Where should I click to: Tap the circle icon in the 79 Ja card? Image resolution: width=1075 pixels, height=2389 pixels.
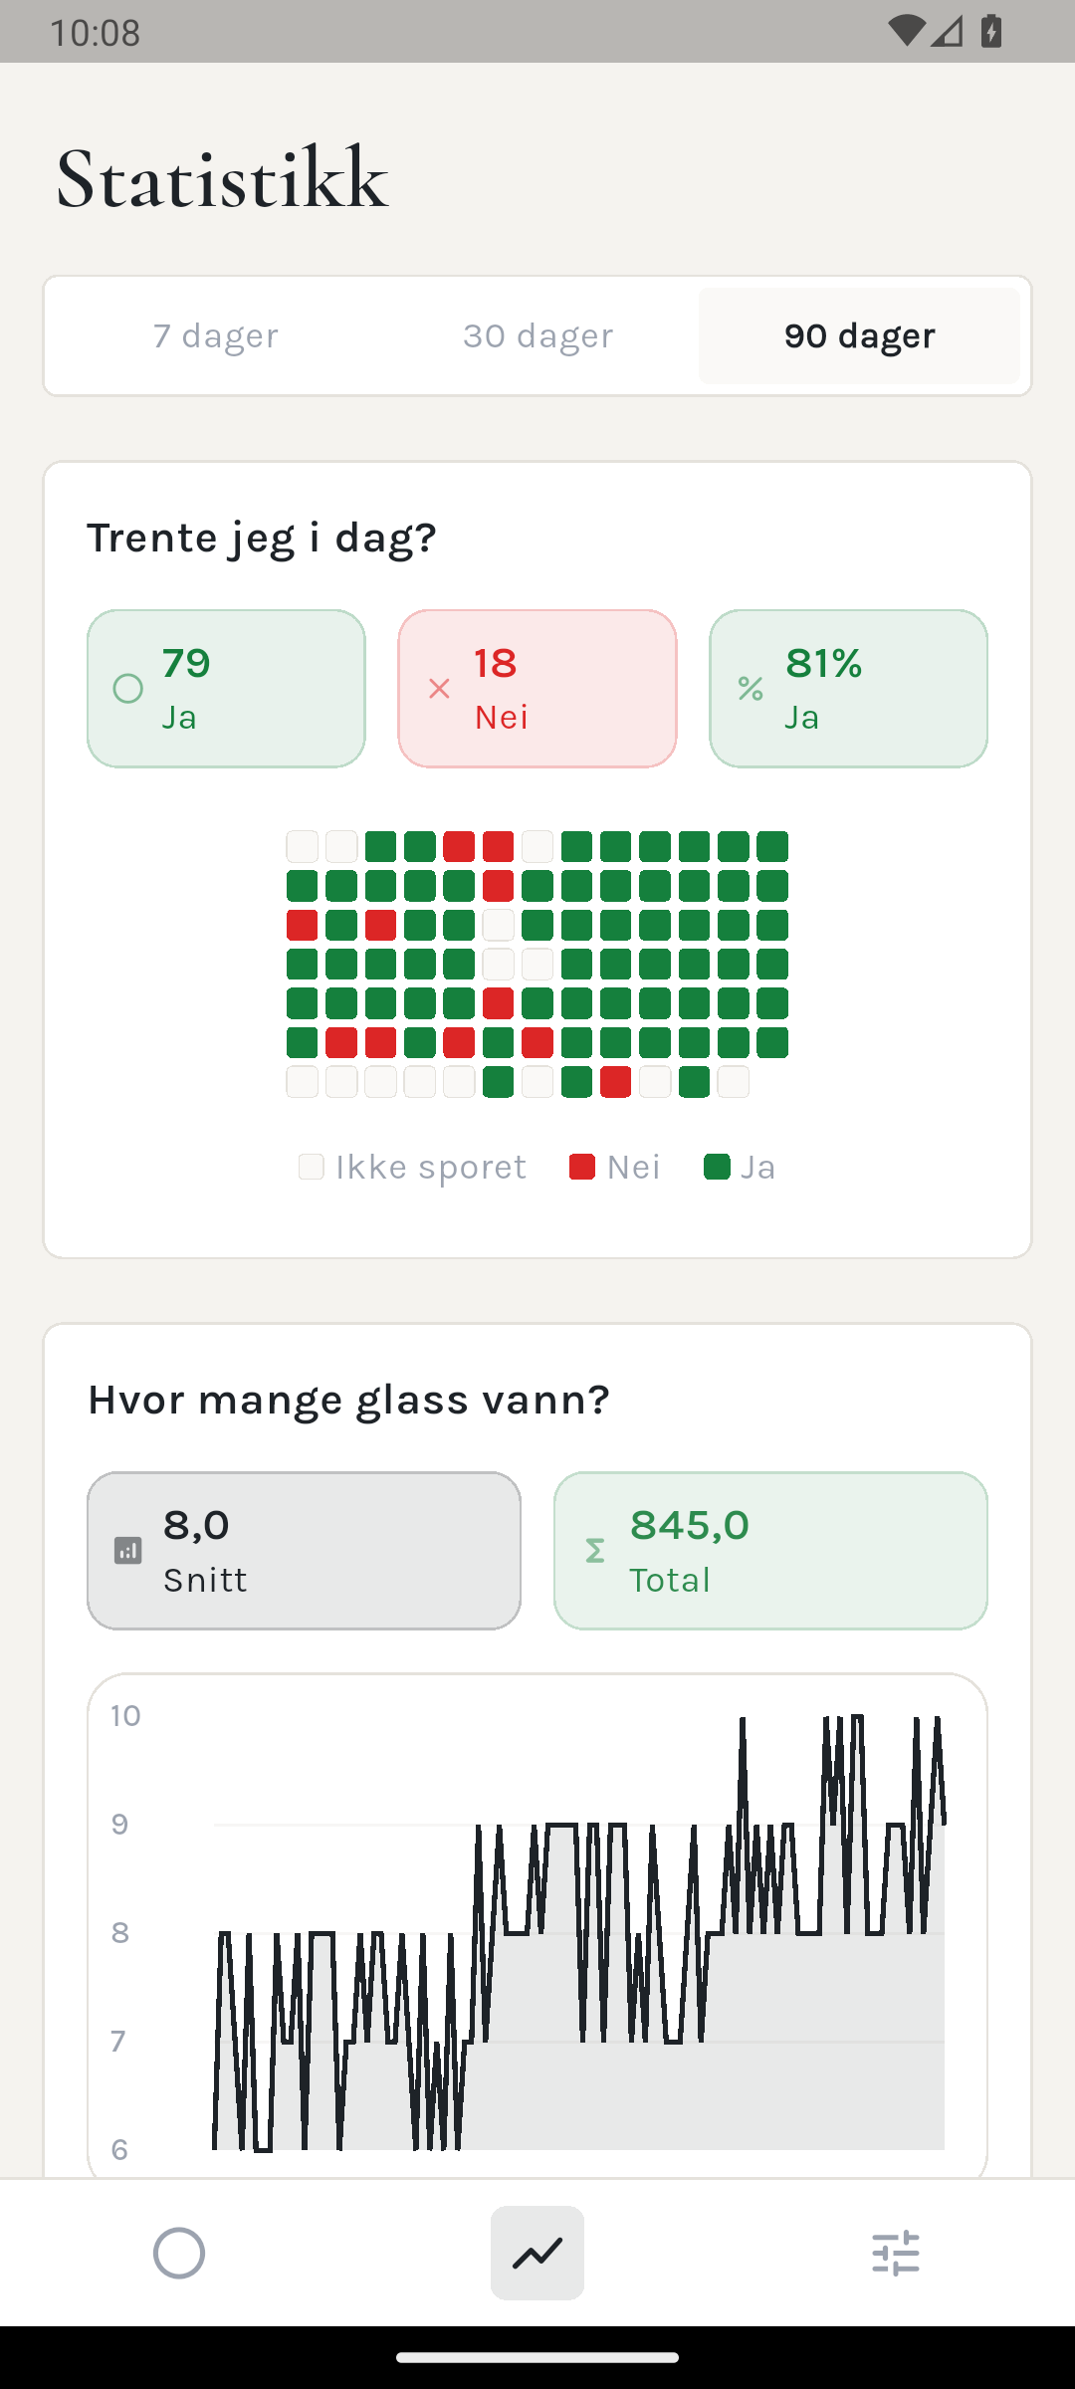tap(128, 689)
